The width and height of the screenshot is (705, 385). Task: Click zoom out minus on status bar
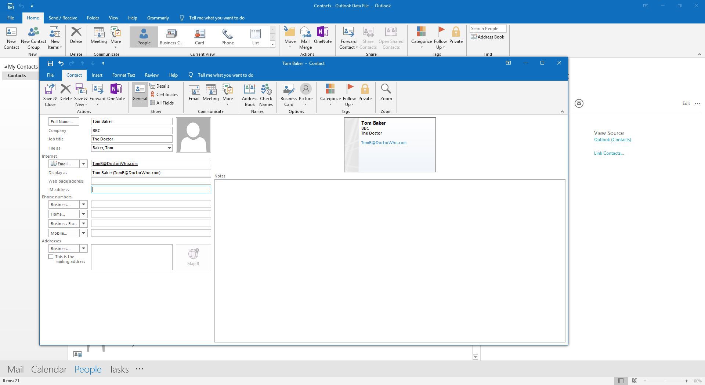point(644,381)
